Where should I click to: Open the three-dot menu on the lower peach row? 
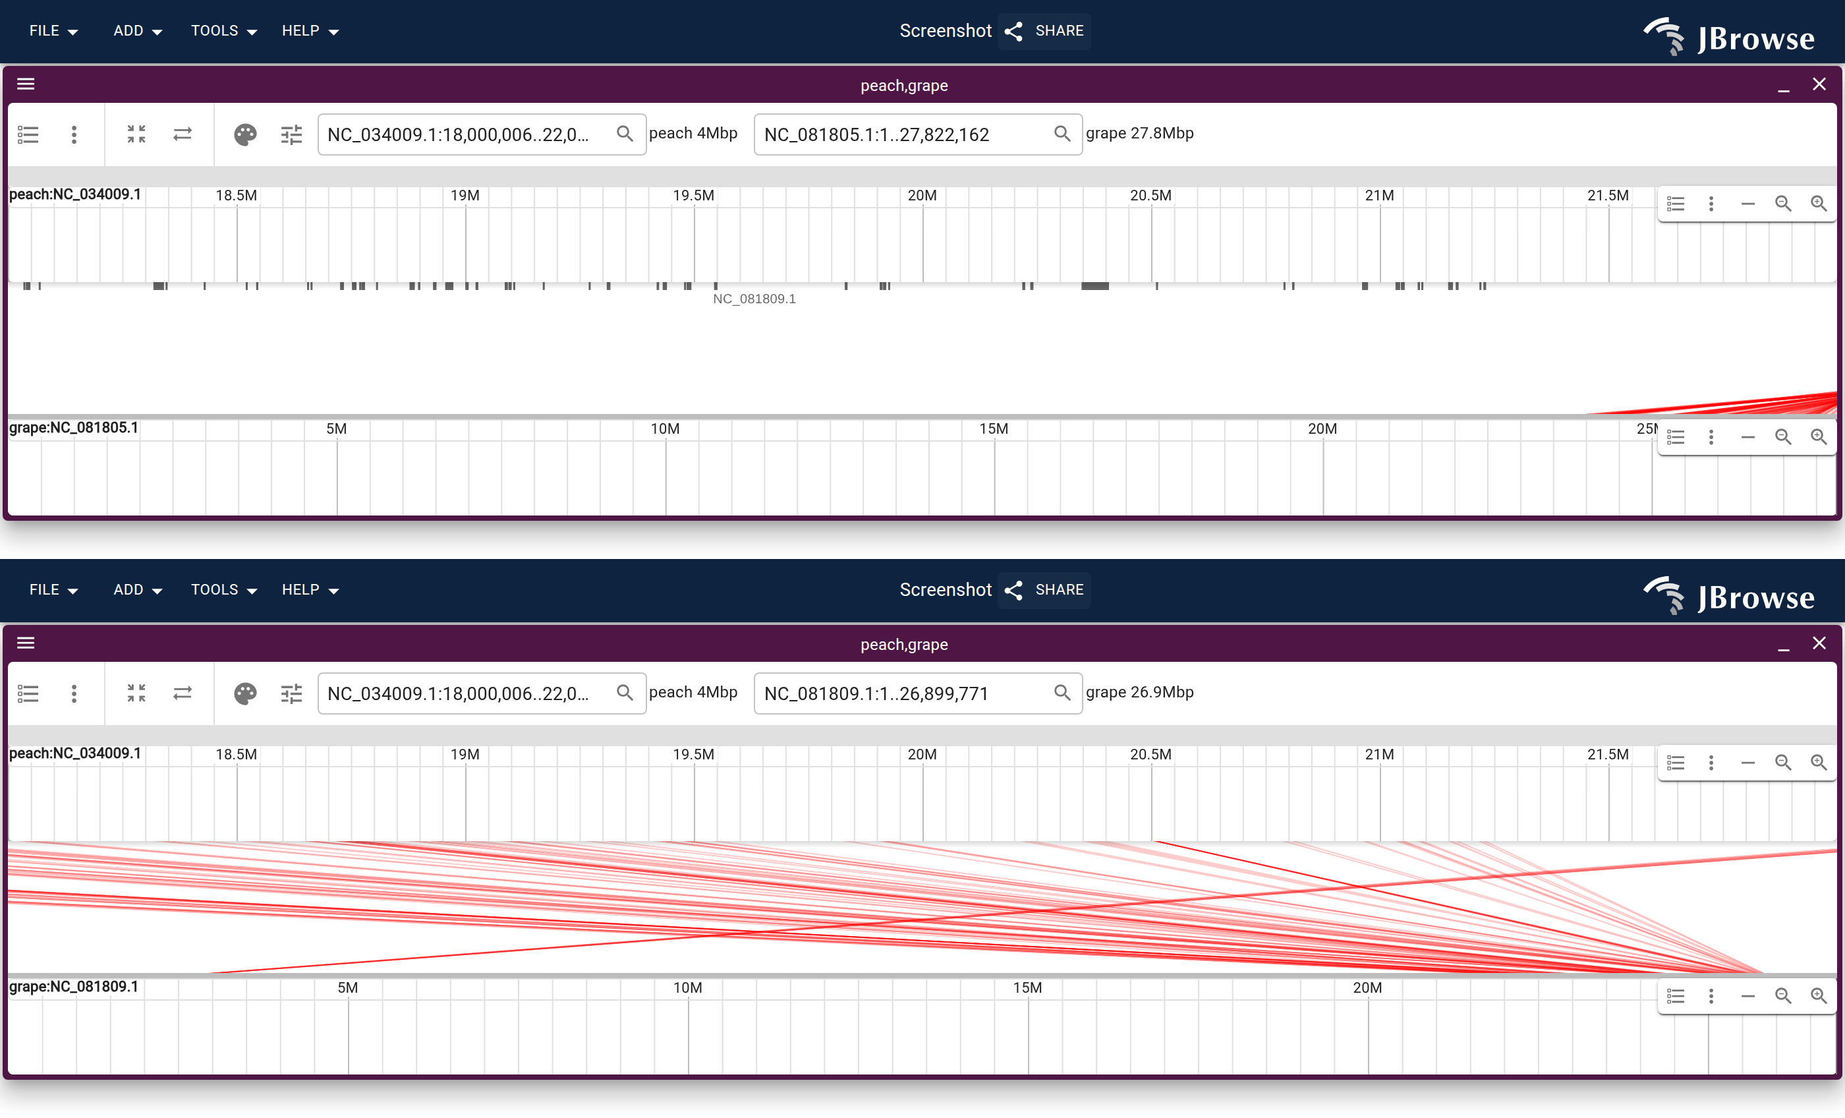click(x=1711, y=763)
